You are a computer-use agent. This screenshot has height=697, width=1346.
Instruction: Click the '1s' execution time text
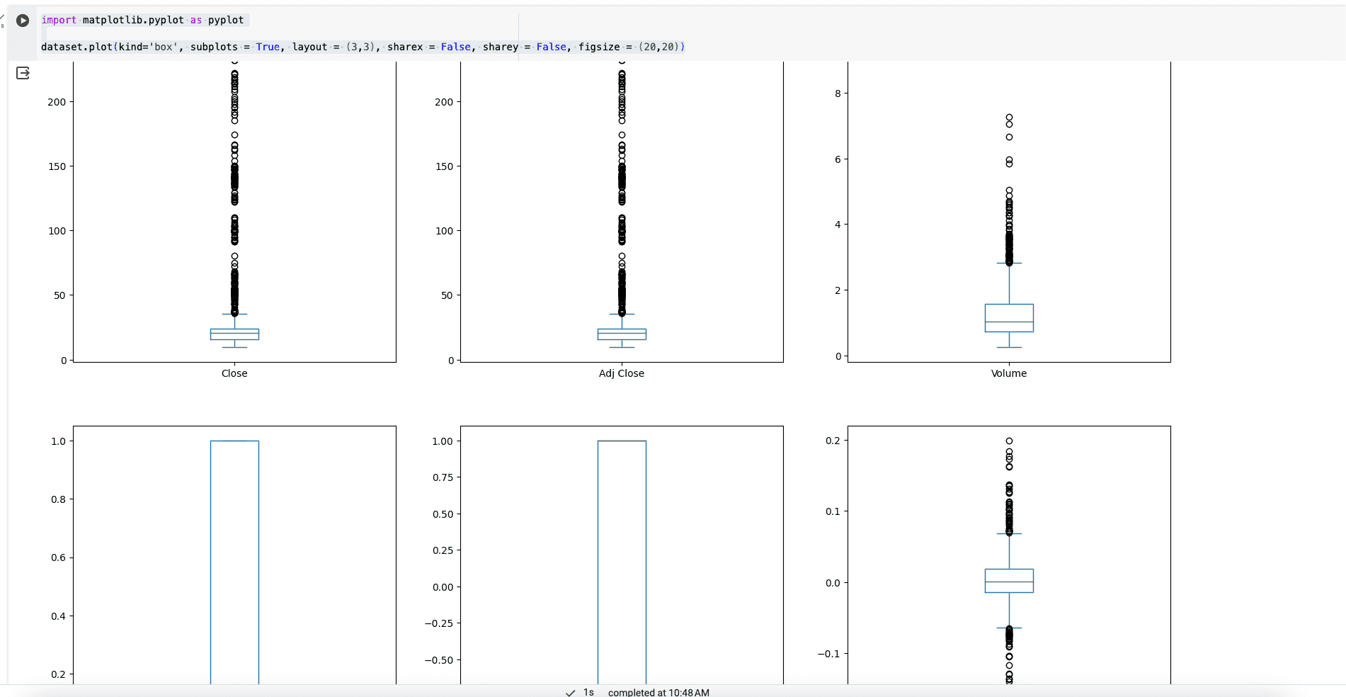[588, 692]
